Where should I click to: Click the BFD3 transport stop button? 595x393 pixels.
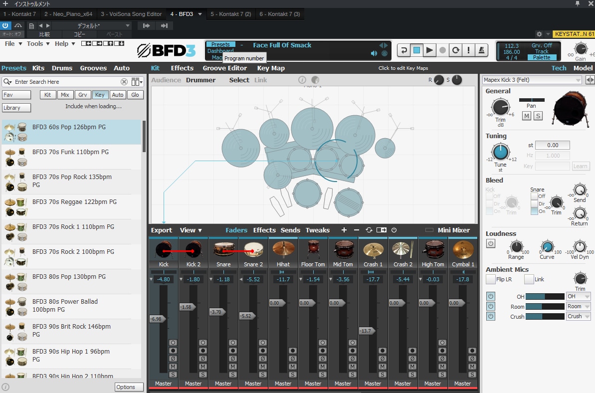click(x=416, y=50)
